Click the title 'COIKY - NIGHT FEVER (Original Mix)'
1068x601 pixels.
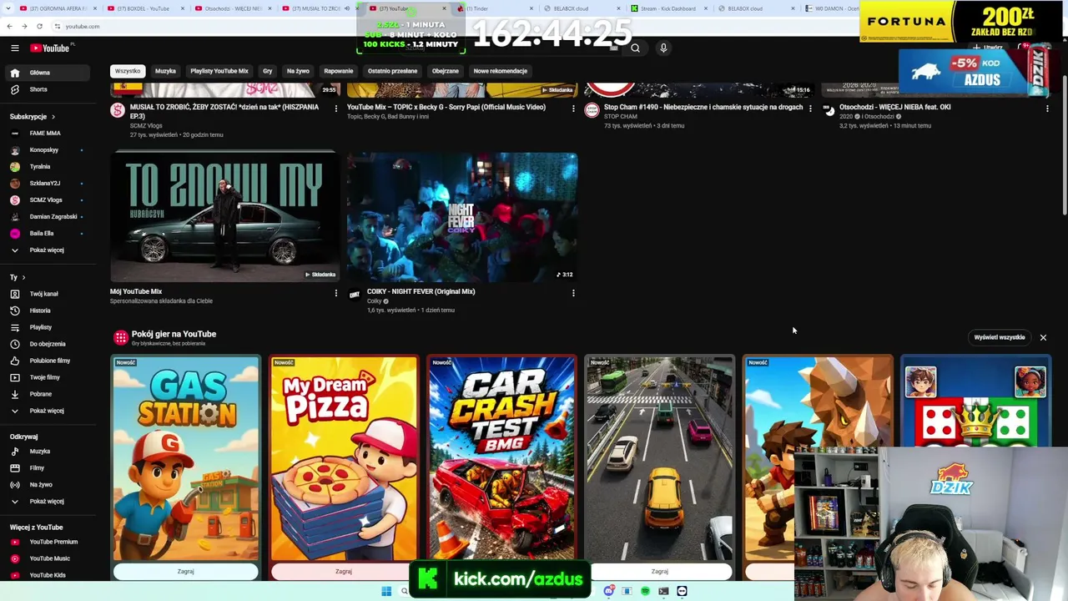point(421,291)
